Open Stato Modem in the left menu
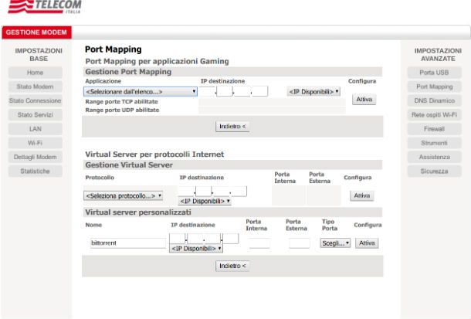The width and height of the screenshot is (471, 319). click(36, 87)
